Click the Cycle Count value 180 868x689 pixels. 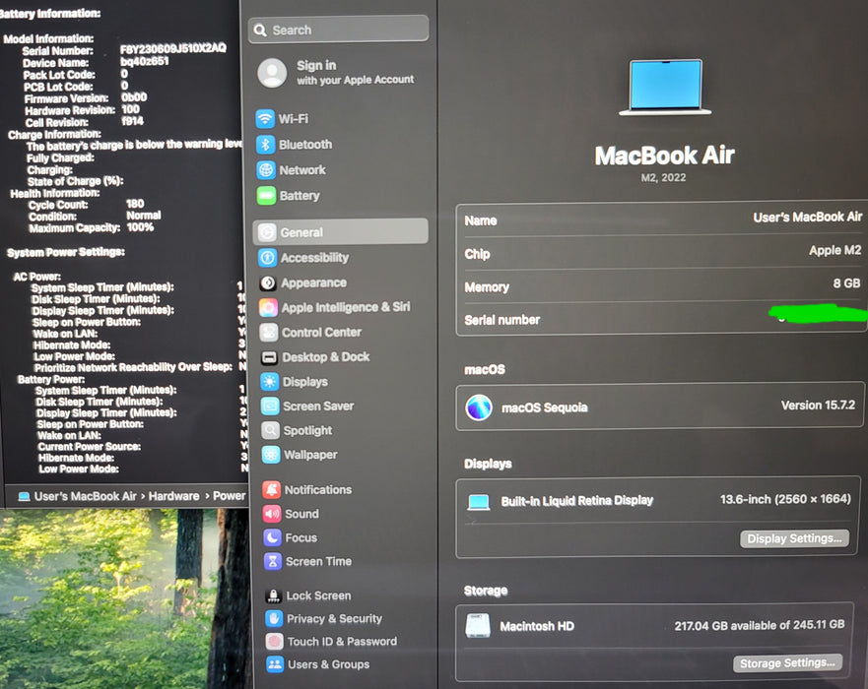(x=135, y=204)
